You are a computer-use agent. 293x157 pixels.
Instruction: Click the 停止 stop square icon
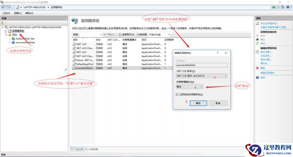258,40
